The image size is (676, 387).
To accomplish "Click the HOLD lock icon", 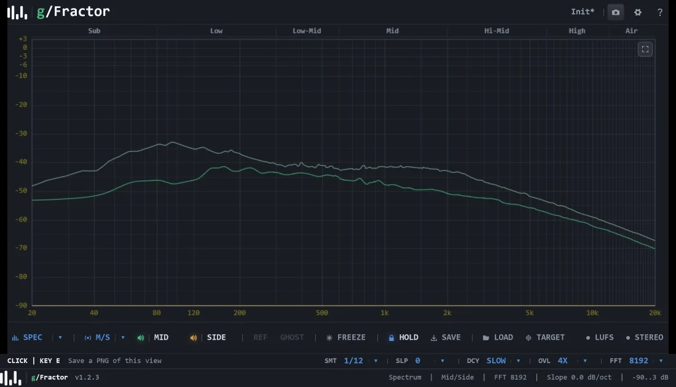I will pos(391,338).
